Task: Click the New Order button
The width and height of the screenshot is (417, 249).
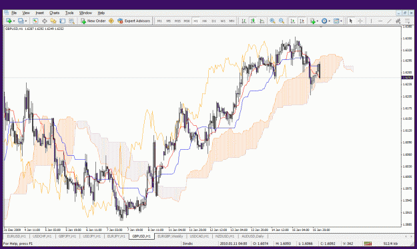Action: click(93, 21)
